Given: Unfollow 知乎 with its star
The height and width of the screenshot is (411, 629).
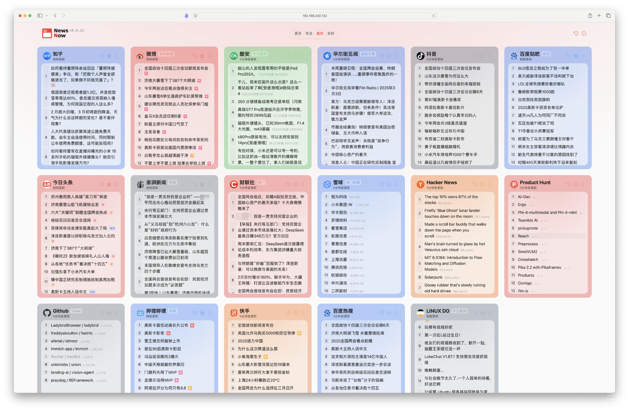Looking at the screenshot, I should (109, 56).
